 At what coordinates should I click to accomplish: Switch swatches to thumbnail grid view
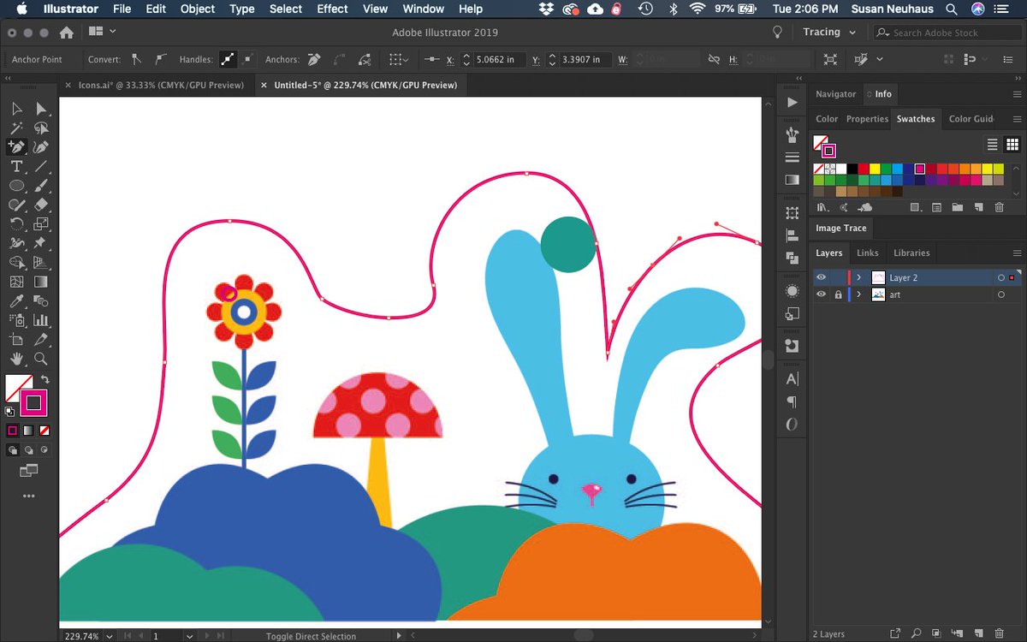[x=1012, y=145]
